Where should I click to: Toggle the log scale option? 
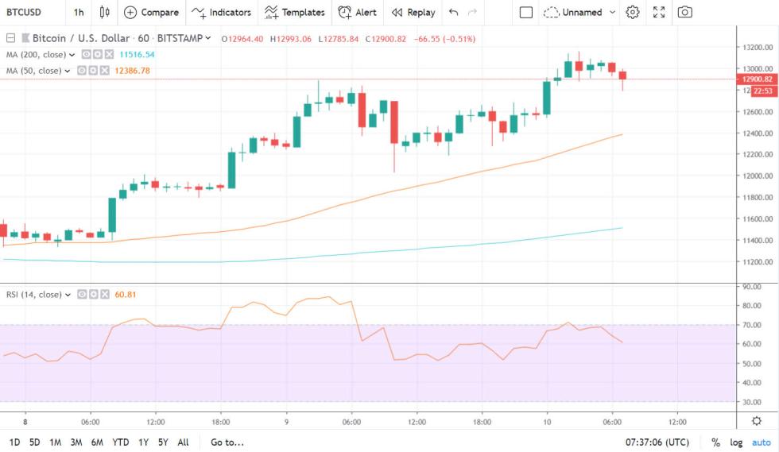pyautogui.click(x=736, y=442)
